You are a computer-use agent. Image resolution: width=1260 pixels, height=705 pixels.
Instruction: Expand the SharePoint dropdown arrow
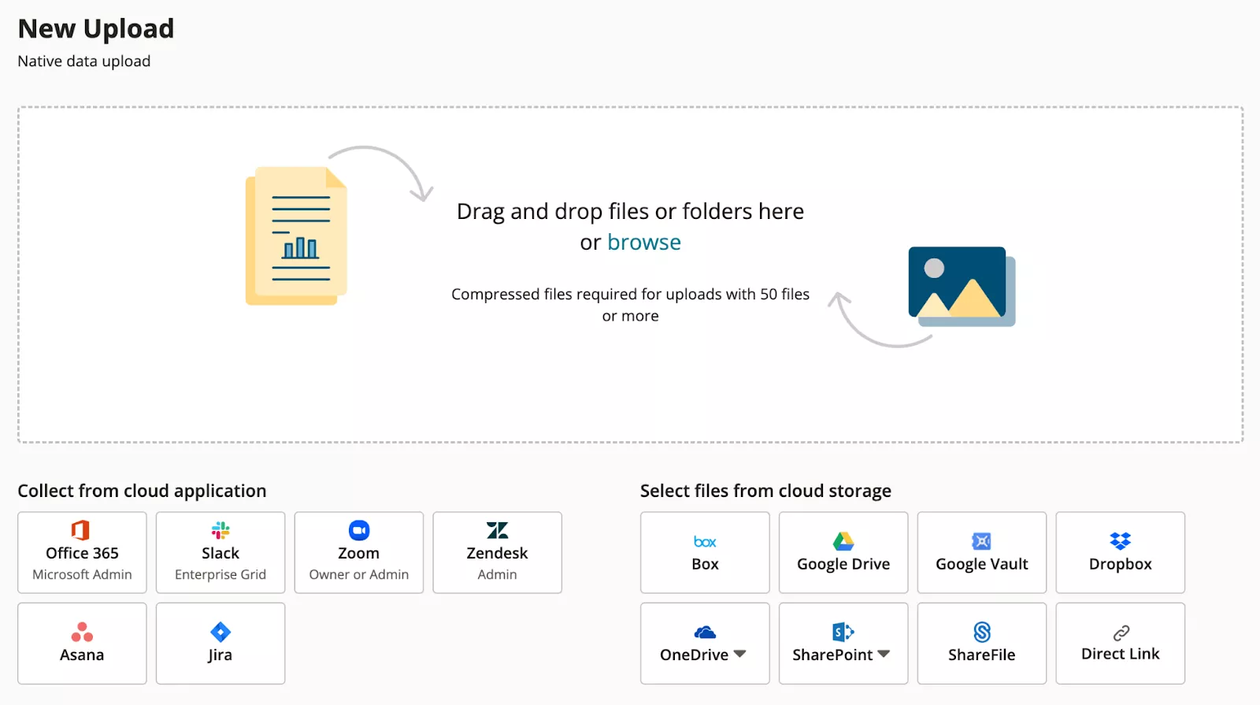coord(884,654)
